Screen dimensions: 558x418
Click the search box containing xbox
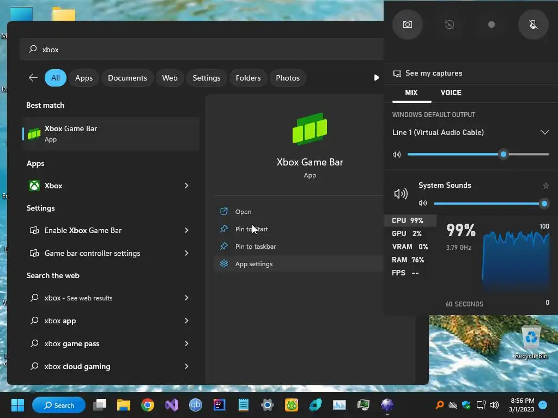point(202,50)
